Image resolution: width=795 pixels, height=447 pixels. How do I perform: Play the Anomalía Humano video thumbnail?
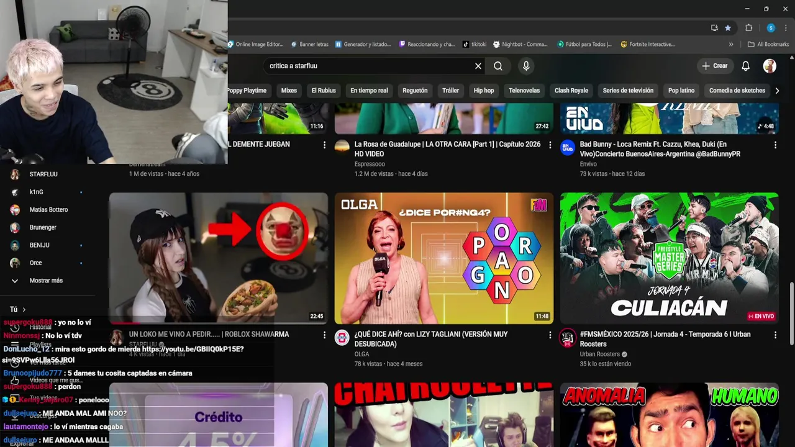[670, 415]
